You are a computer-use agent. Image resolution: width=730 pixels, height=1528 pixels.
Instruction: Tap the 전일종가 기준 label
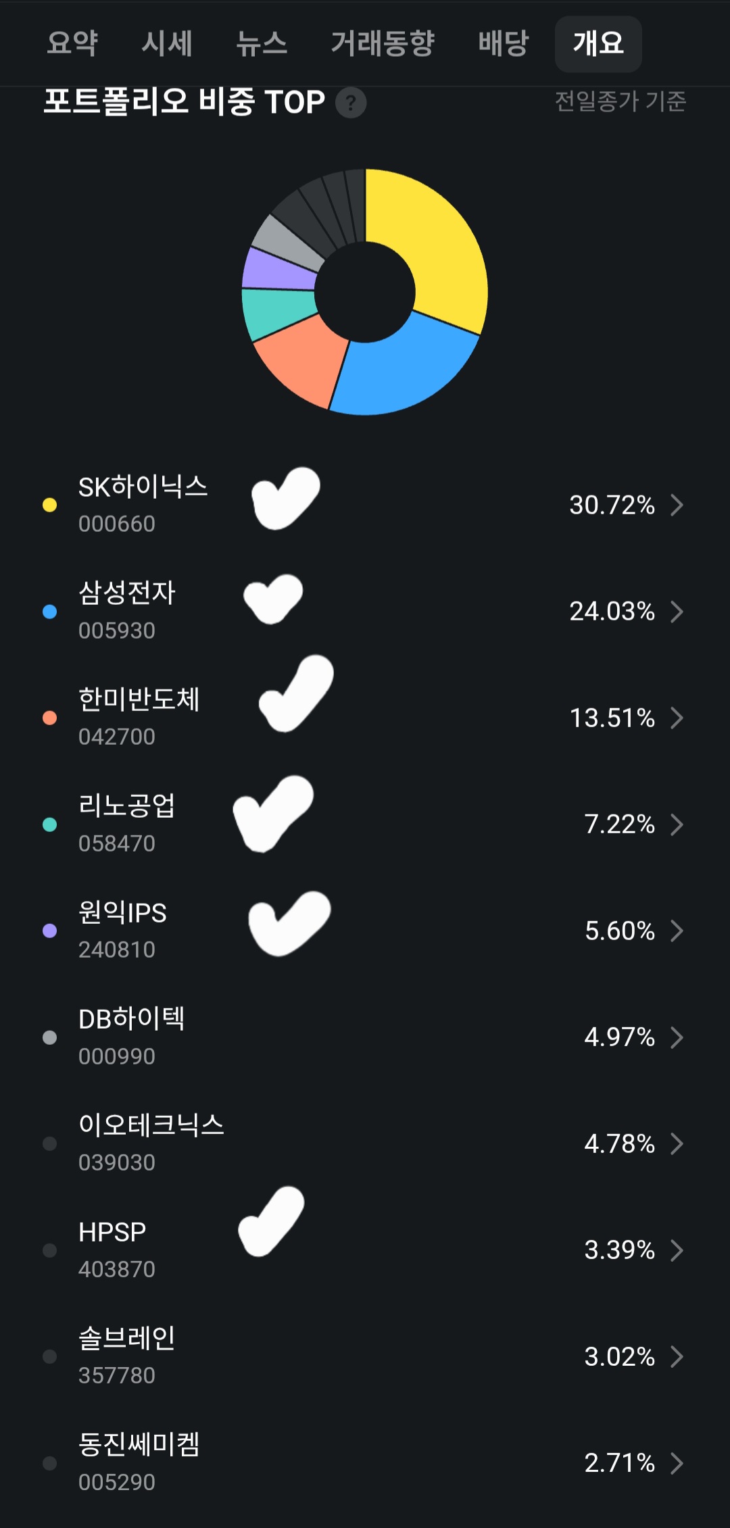click(620, 101)
